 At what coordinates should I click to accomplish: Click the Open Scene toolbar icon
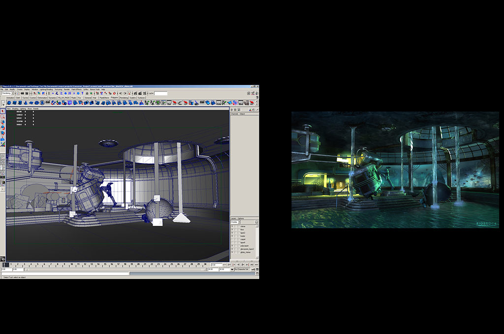click(x=23, y=93)
